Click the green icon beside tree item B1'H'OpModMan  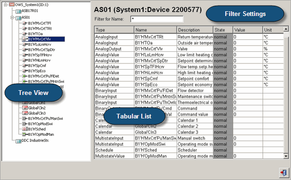pos(25,134)
